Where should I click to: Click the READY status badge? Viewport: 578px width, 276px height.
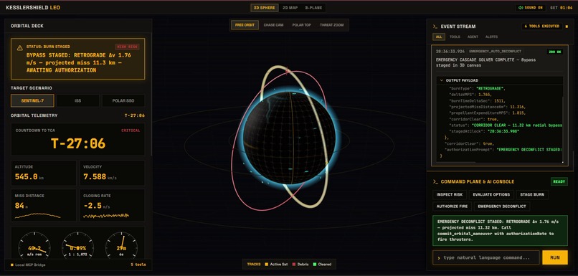pos(559,181)
